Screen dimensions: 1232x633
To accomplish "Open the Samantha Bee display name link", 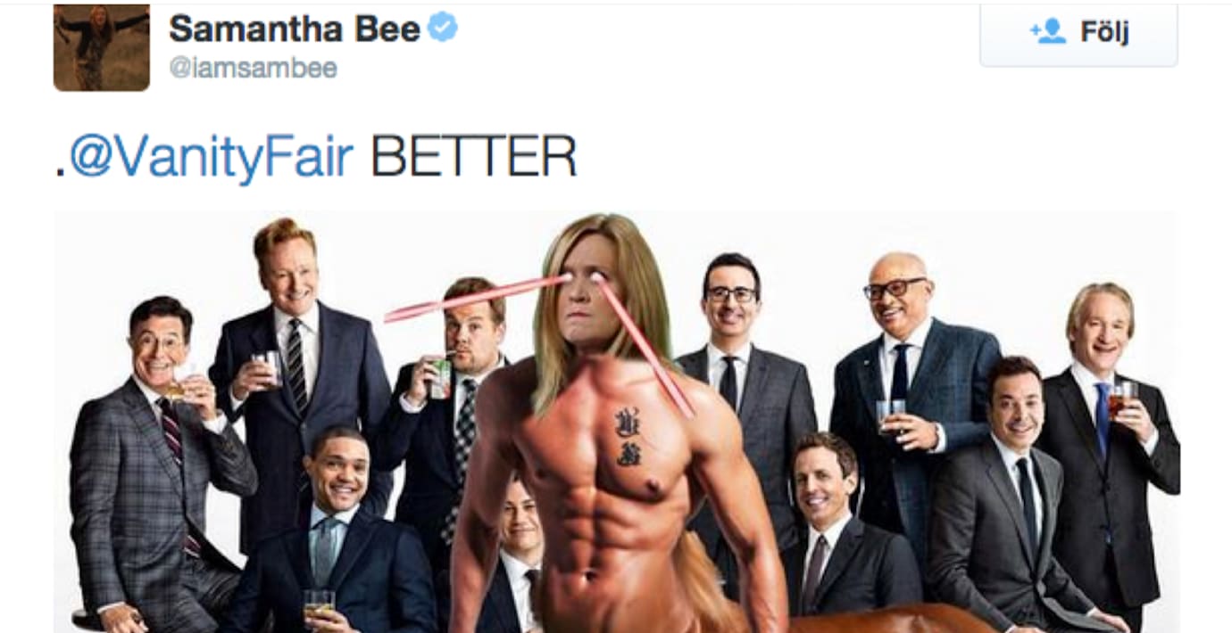I will pyautogui.click(x=295, y=29).
